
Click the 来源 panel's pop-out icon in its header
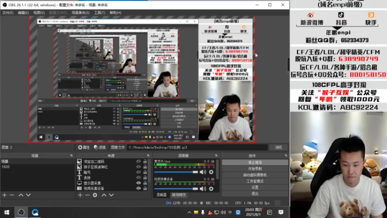pyautogui.click(x=148, y=156)
